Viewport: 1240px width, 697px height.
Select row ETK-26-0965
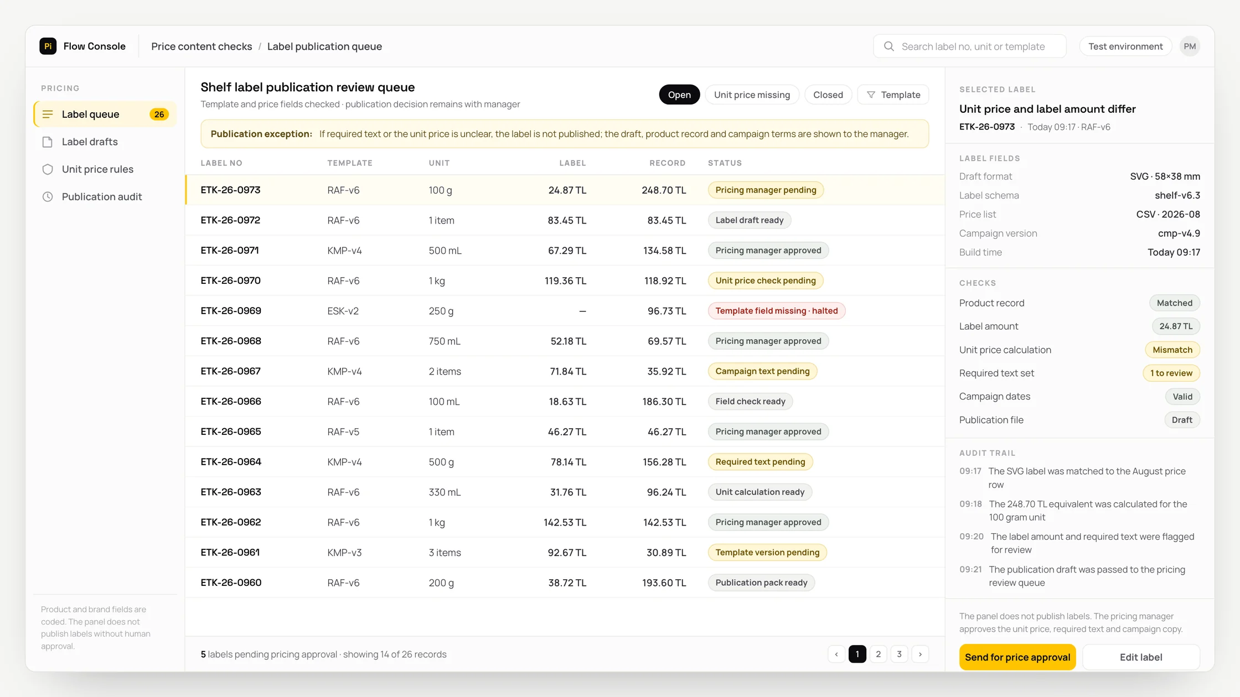pos(565,432)
